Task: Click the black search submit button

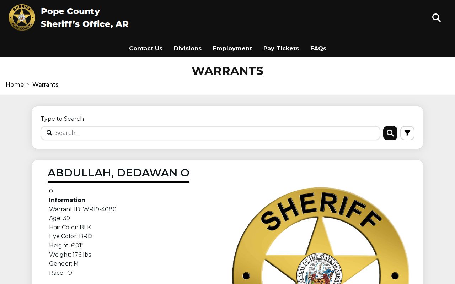Action: (390, 133)
